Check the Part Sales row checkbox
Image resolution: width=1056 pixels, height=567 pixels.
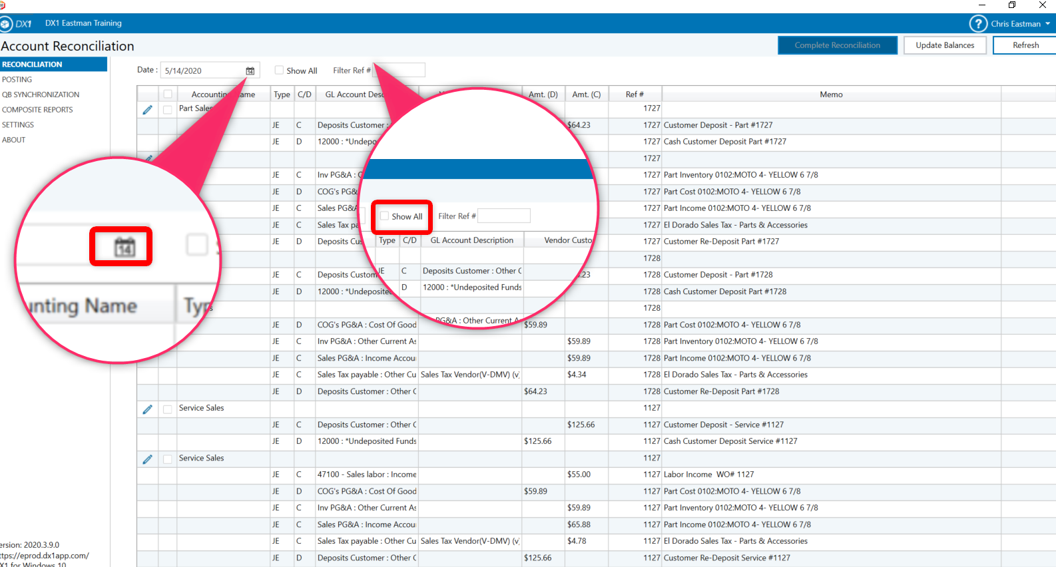168,109
